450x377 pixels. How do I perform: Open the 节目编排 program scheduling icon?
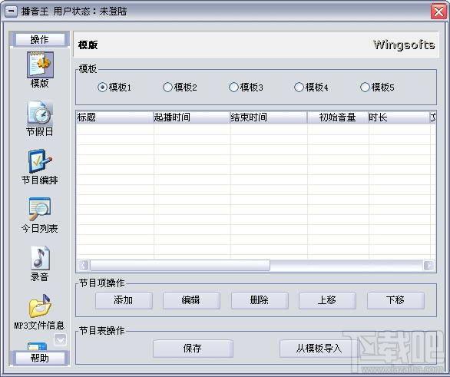[40, 161]
